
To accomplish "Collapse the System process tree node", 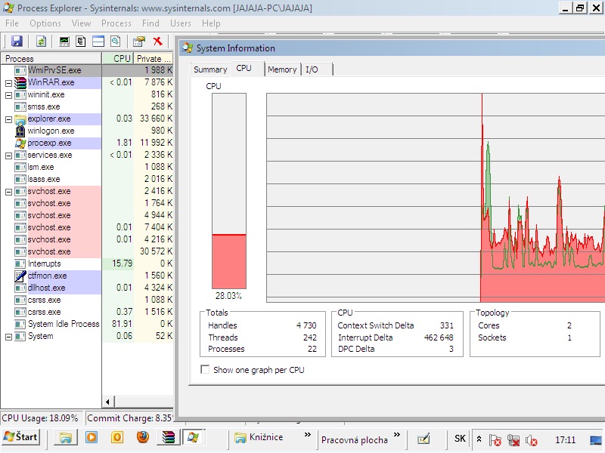I will [x=8, y=337].
